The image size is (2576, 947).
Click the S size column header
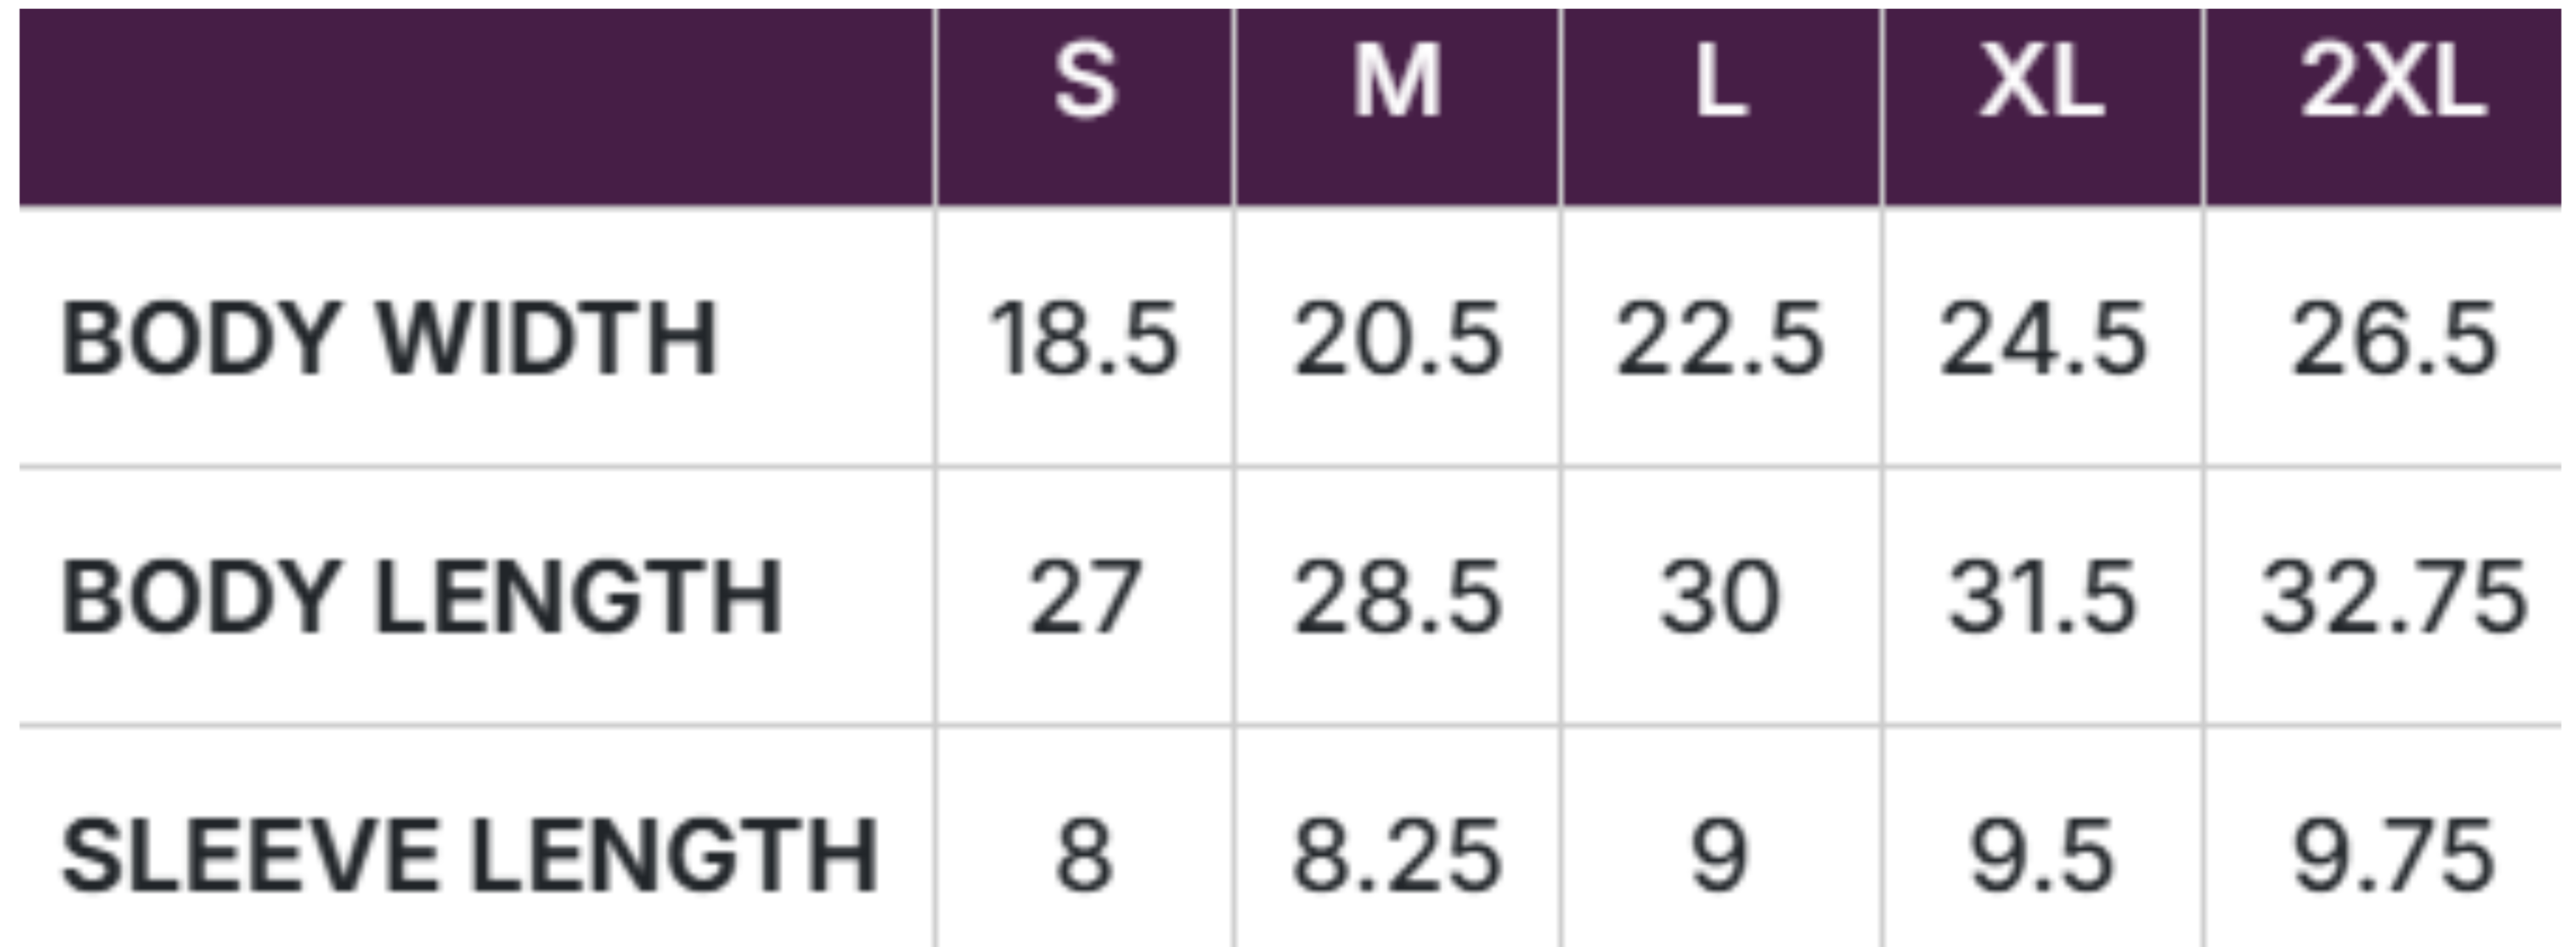tap(1085, 84)
